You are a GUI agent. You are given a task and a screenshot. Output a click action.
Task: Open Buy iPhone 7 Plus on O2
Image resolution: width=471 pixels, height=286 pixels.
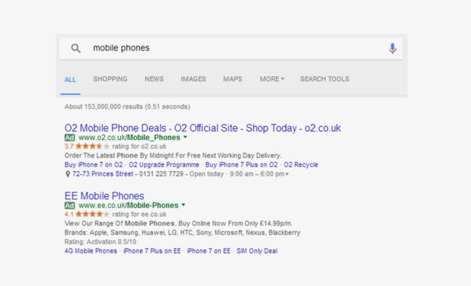[241, 165]
